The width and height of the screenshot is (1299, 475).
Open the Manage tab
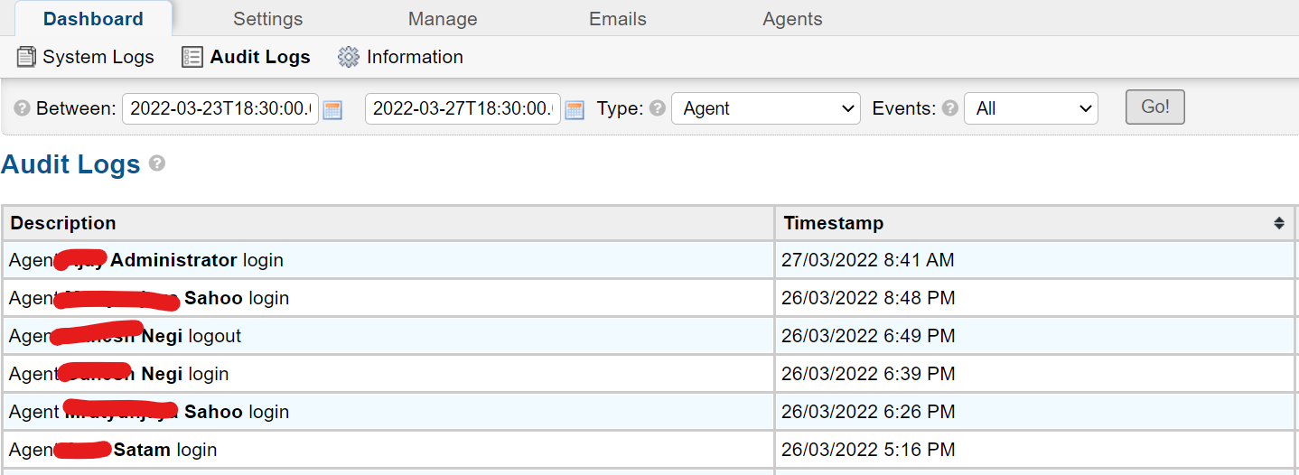coord(443,19)
